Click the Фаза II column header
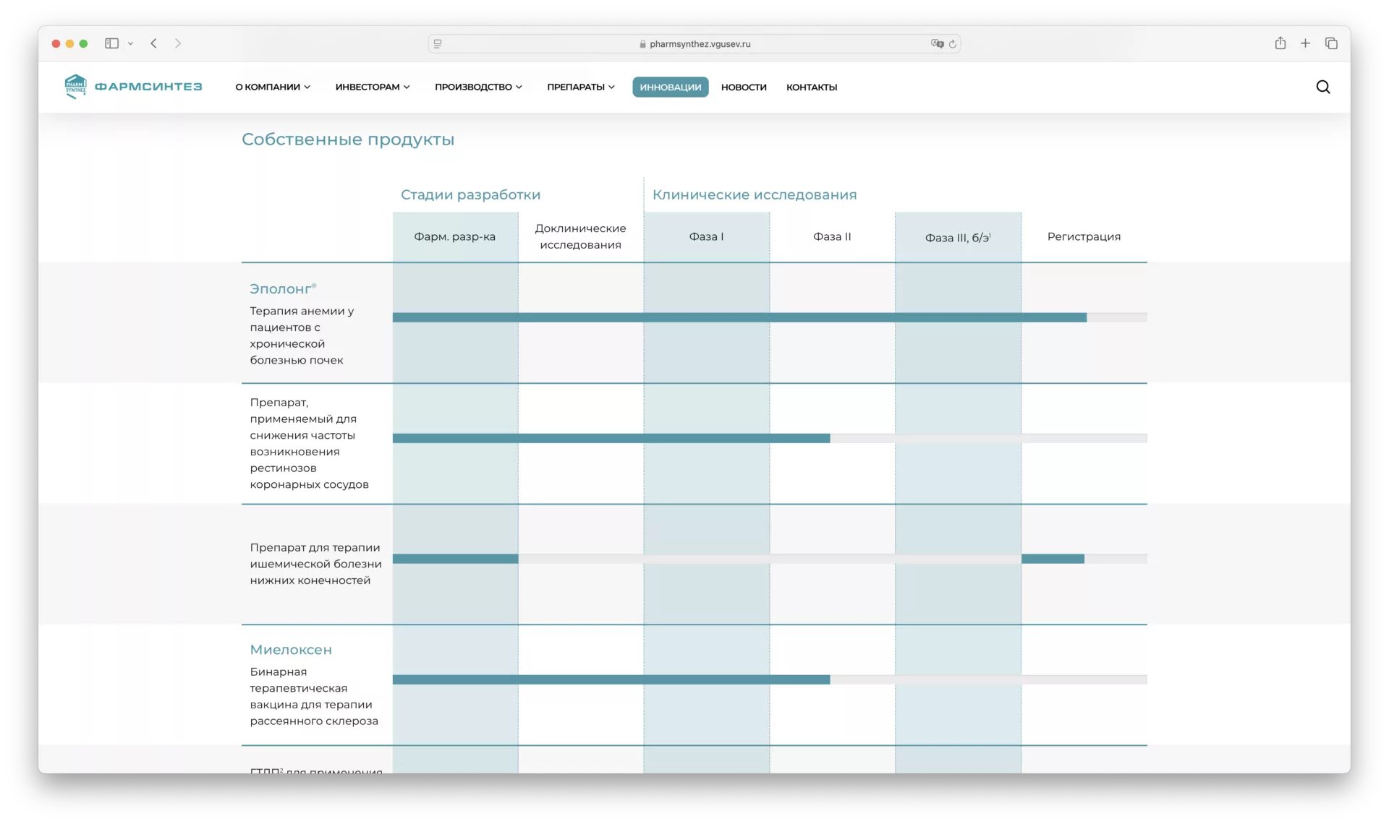Screen dimensions: 1389x824 832,236
